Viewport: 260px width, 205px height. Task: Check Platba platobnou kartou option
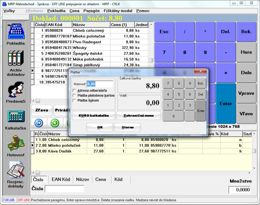click(x=74, y=96)
